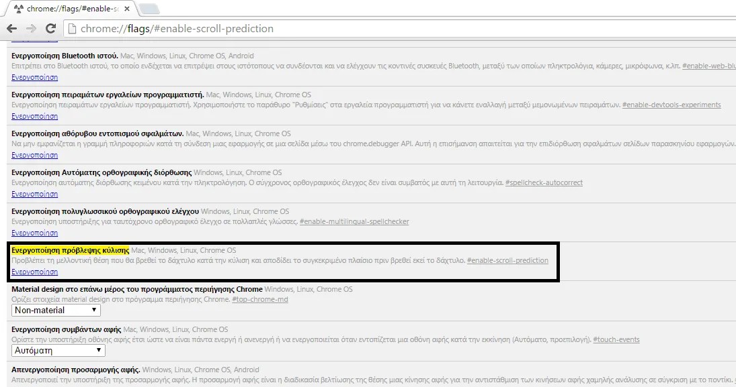Open the #enable-devtools-experiments anchor link
This screenshot has height=387, width=736.
coord(671,105)
